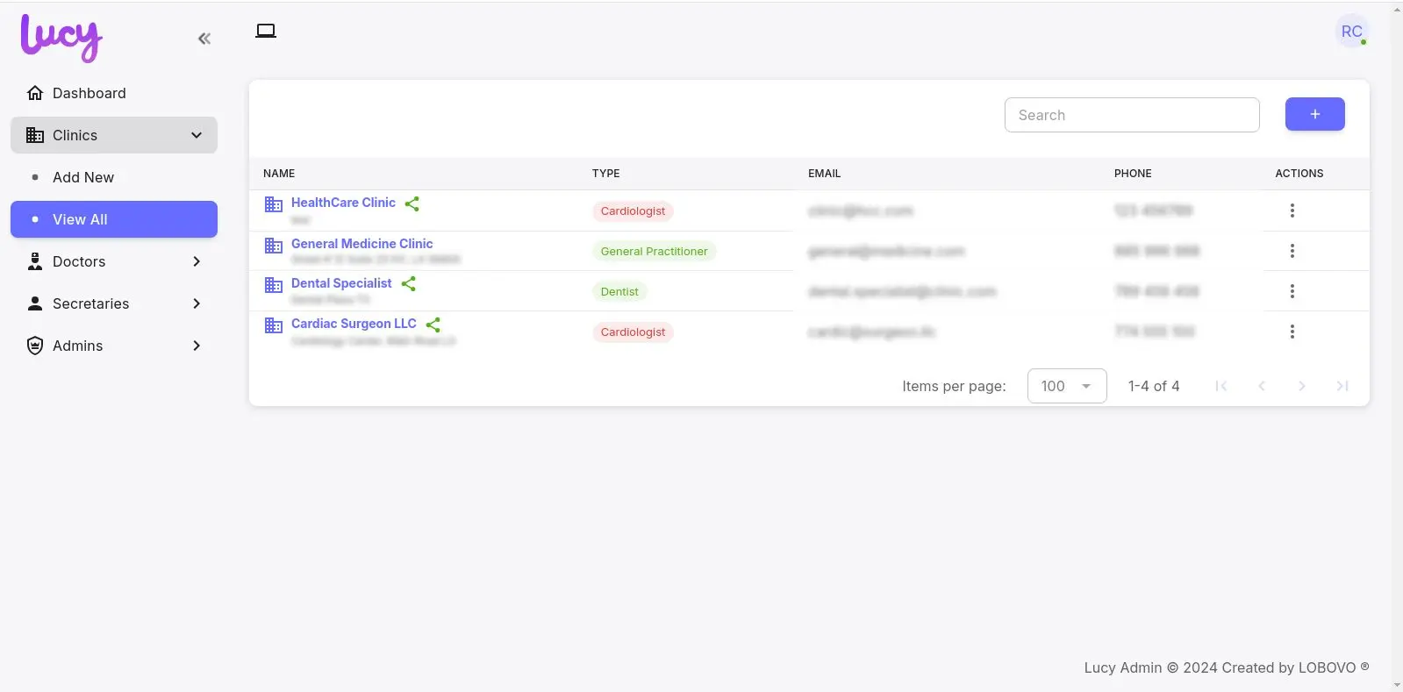This screenshot has height=692, width=1403.
Task: Expand the Admins sidebar section
Action: coord(114,346)
